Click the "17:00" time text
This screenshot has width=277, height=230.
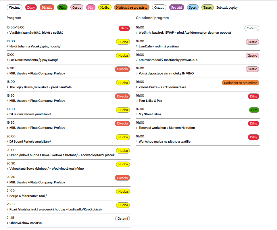10,55
